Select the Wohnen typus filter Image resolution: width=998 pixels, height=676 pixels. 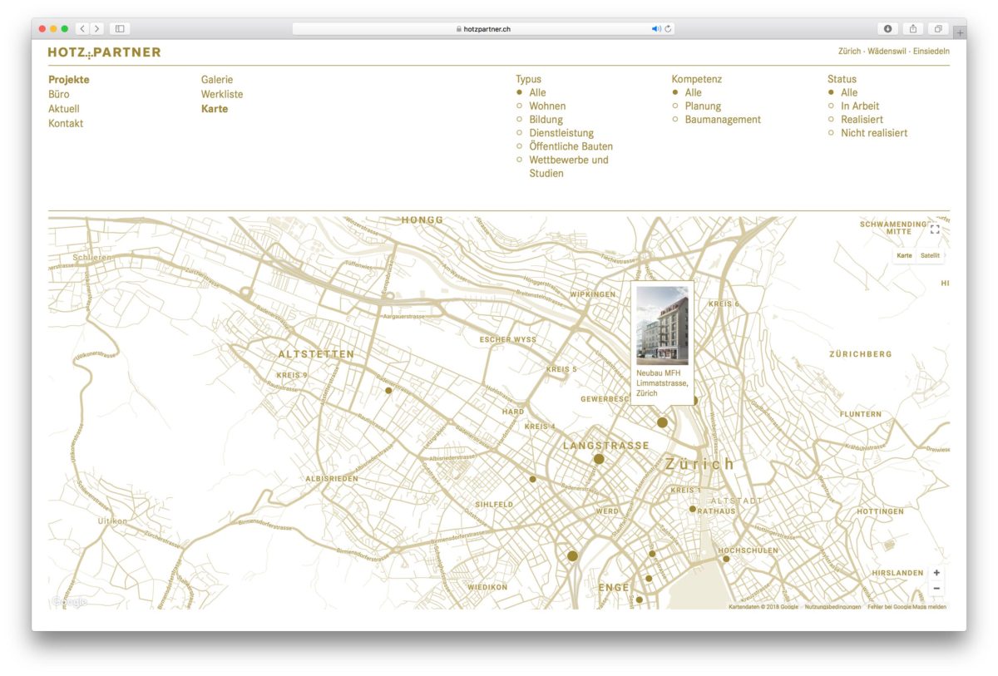click(x=546, y=106)
